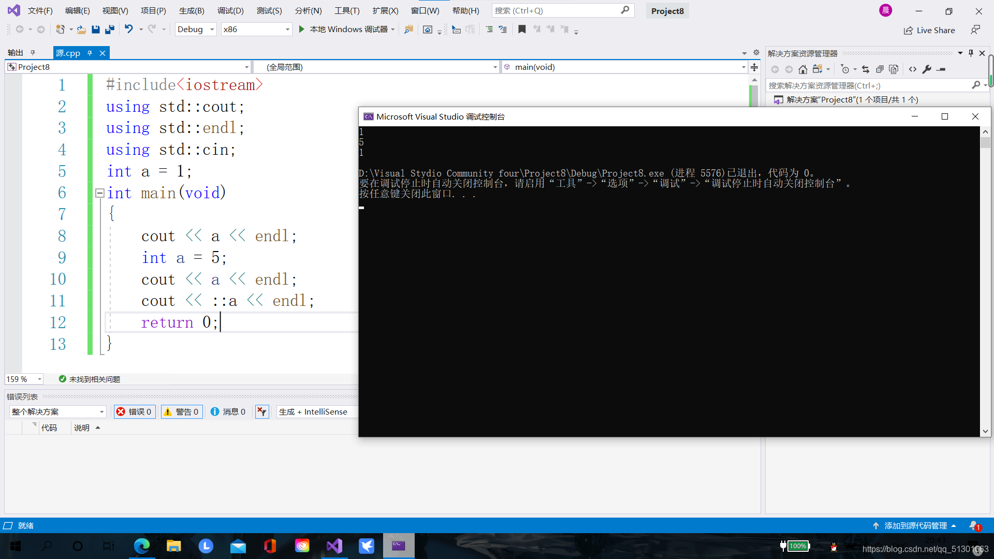The height and width of the screenshot is (559, 994).
Task: Select the 源.cpp editor tab
Action: click(68, 53)
